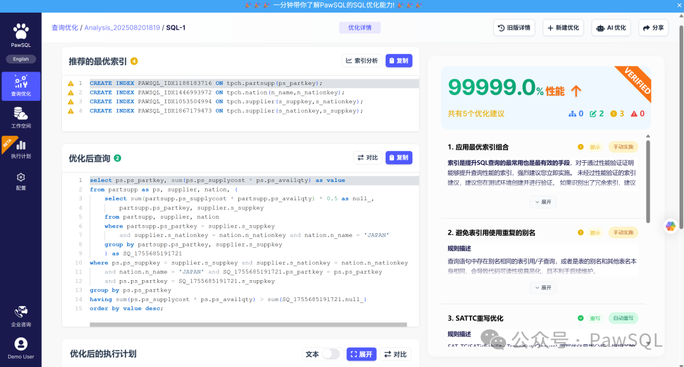684x367 pixels.
Task: Start AI优化 with robot icon
Action: pyautogui.click(x=611, y=27)
